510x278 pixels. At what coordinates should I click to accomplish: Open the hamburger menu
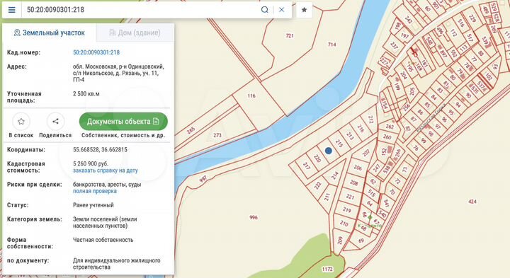click(x=12, y=10)
